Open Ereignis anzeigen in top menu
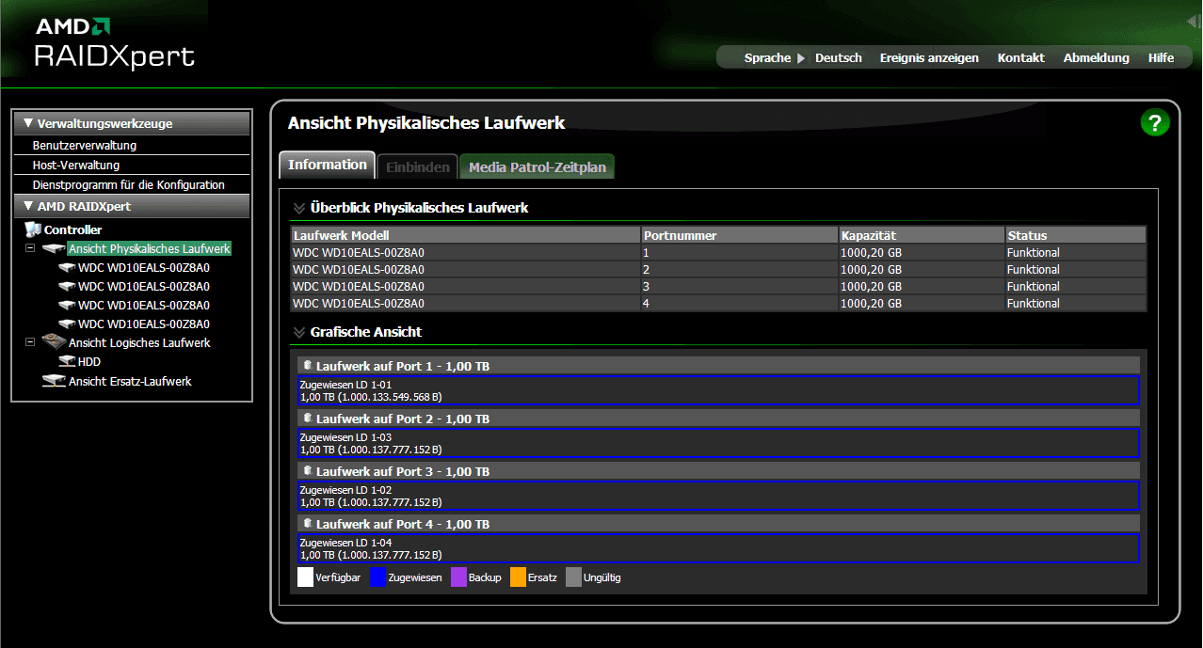 (929, 58)
